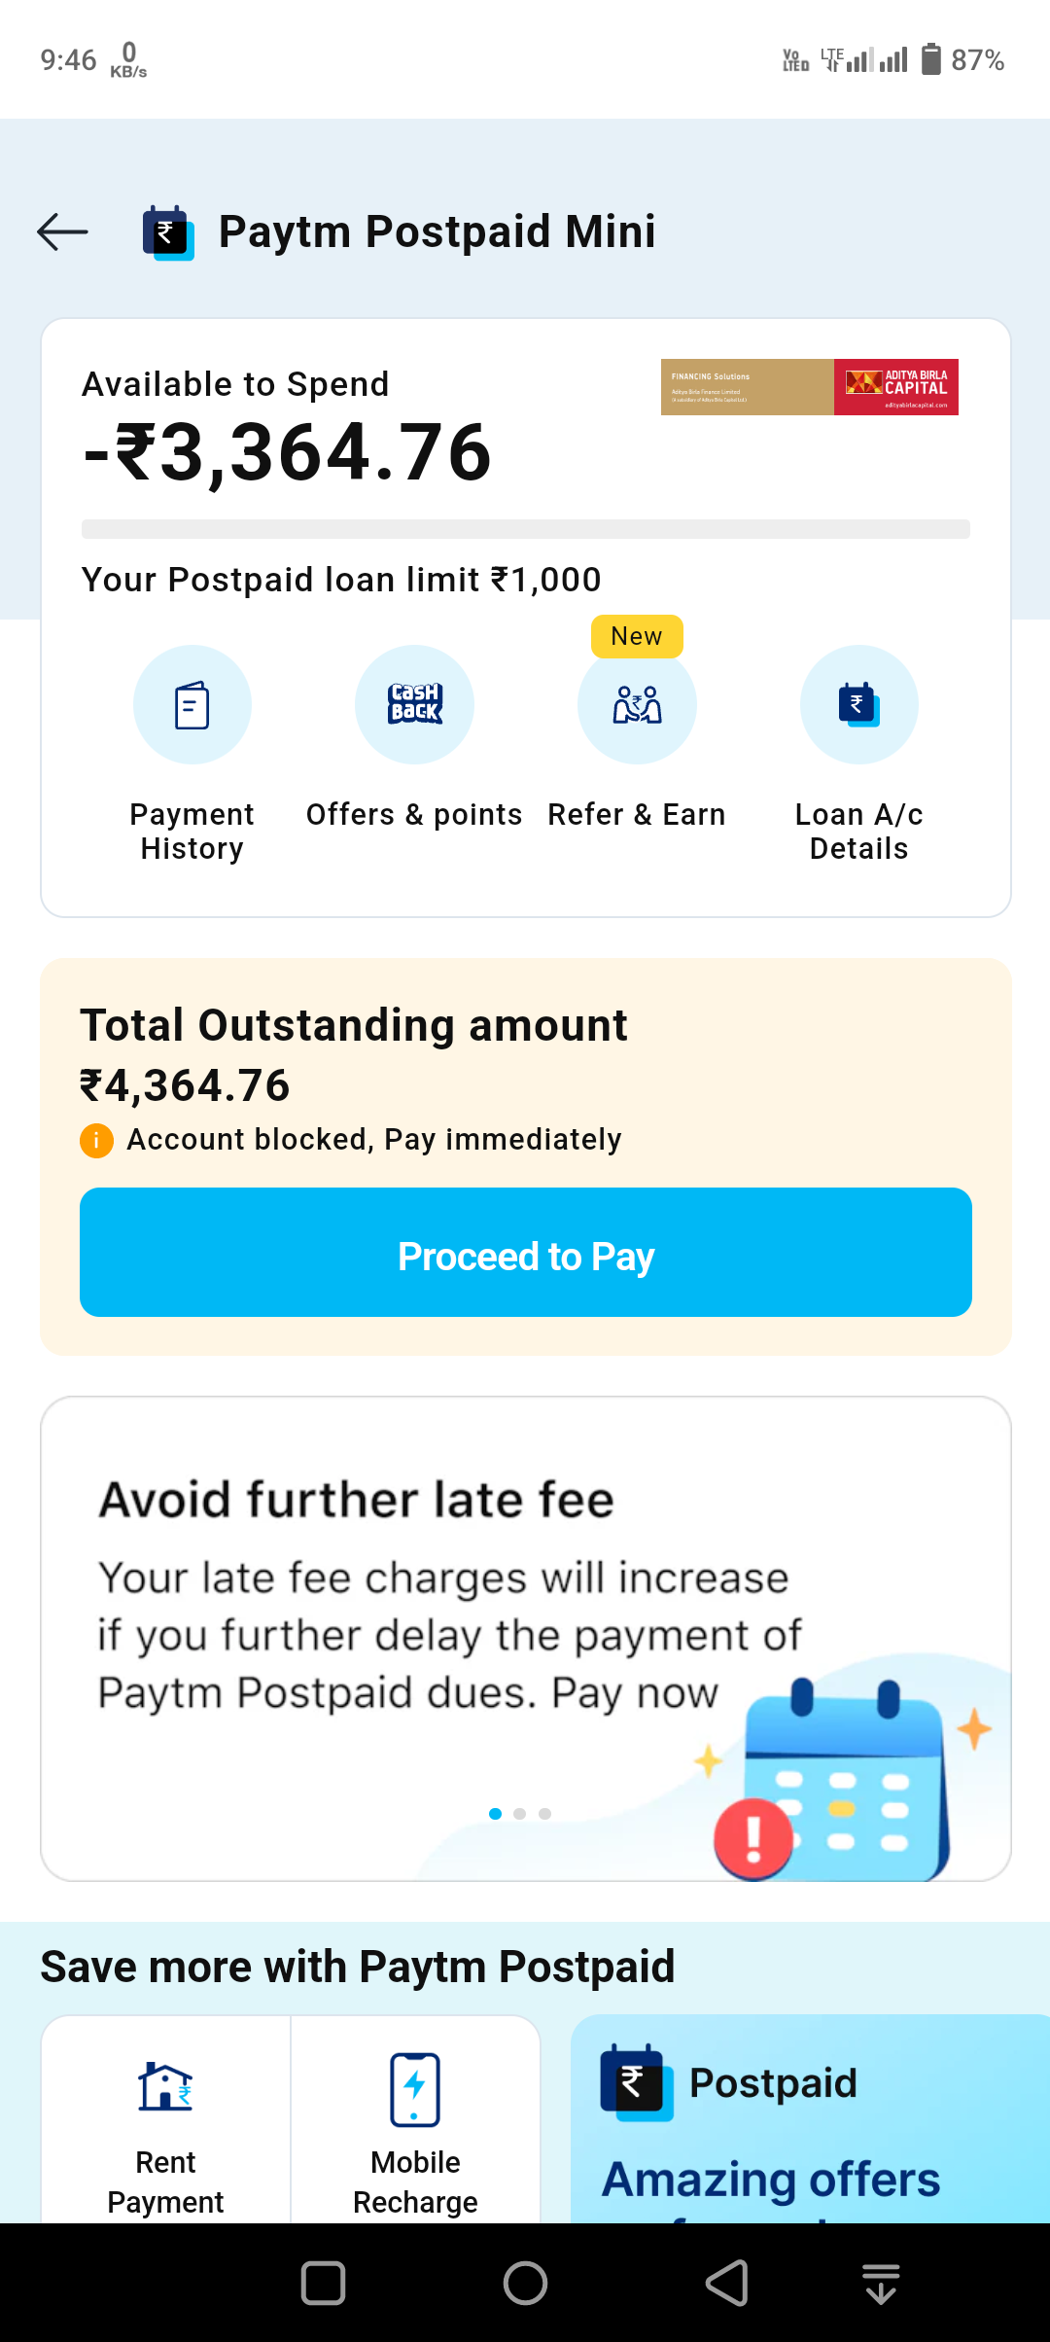This screenshot has width=1050, height=2342.
Task: Open Loan A/c Details icon
Action: tap(858, 705)
